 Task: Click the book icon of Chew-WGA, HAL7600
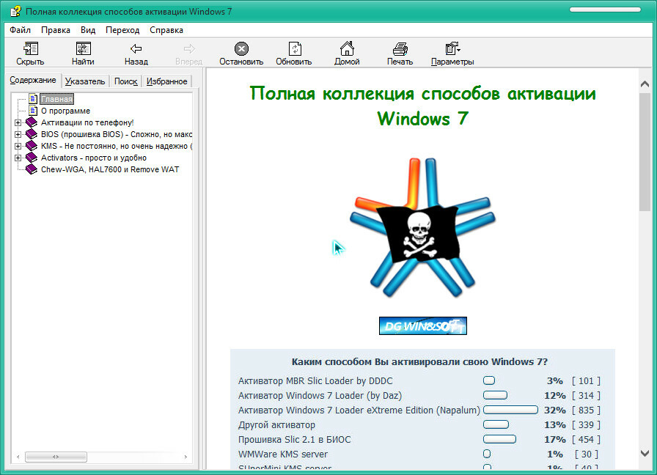[32, 169]
